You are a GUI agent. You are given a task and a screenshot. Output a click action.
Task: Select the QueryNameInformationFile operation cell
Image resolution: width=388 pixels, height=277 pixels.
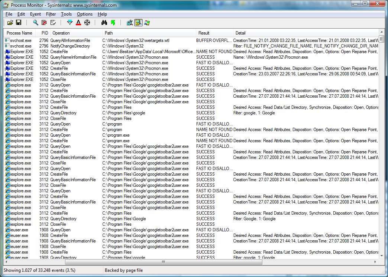click(73, 57)
